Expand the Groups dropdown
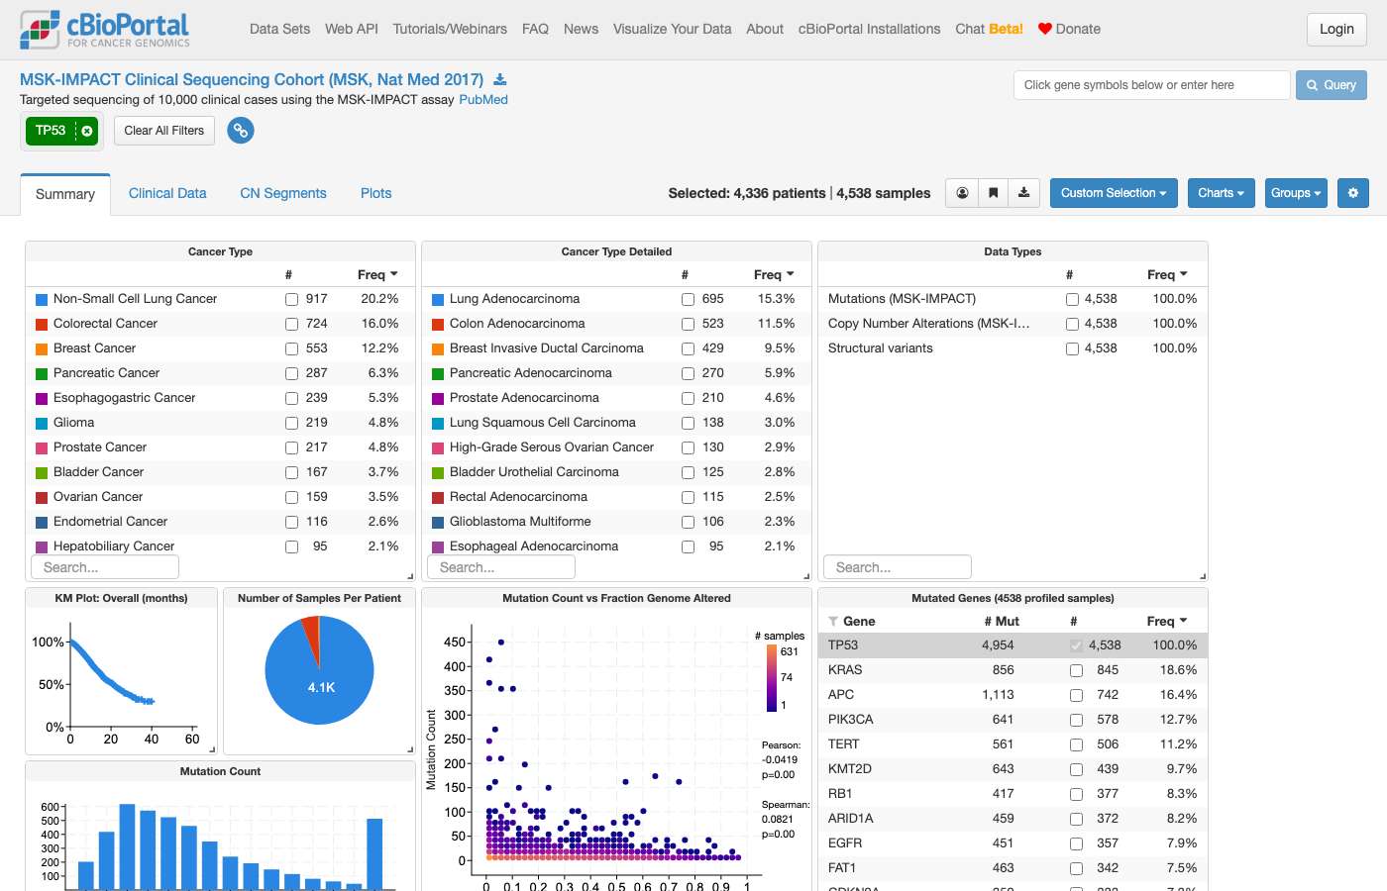 coord(1296,193)
